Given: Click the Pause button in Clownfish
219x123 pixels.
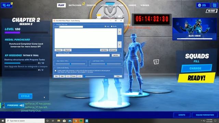Looking at the screenshot, I should (74, 76).
